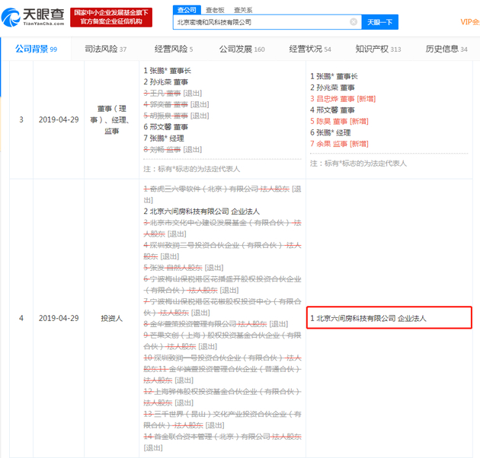Switch to the 查老板 search tab
Viewport: 480px width, 458px height.
[215, 10]
